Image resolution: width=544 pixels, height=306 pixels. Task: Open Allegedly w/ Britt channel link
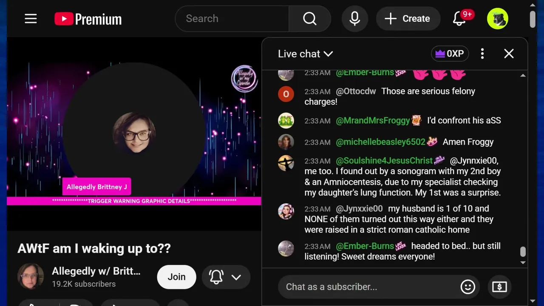coord(96,271)
